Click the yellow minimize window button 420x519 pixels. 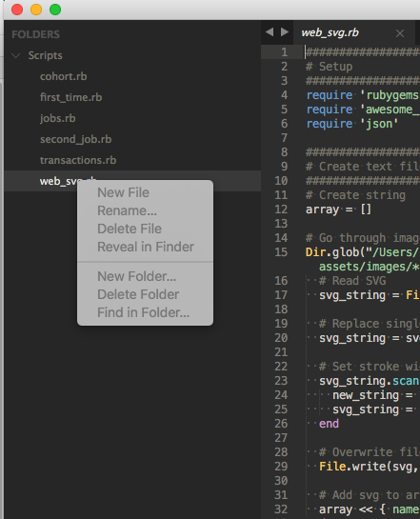pos(36,10)
